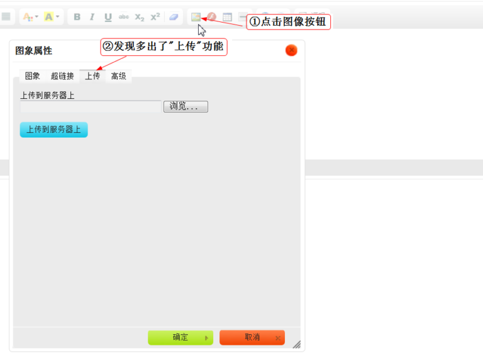Insert a table using the toolbar icon
The image size is (483, 353).
[x=228, y=17]
